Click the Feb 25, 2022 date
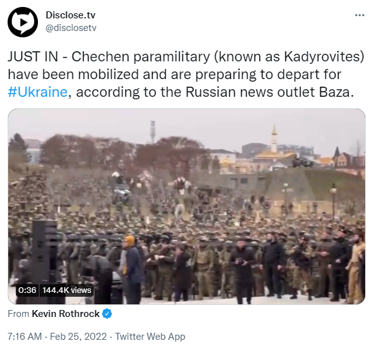Viewport: 374px width, 348px height. coord(78,337)
